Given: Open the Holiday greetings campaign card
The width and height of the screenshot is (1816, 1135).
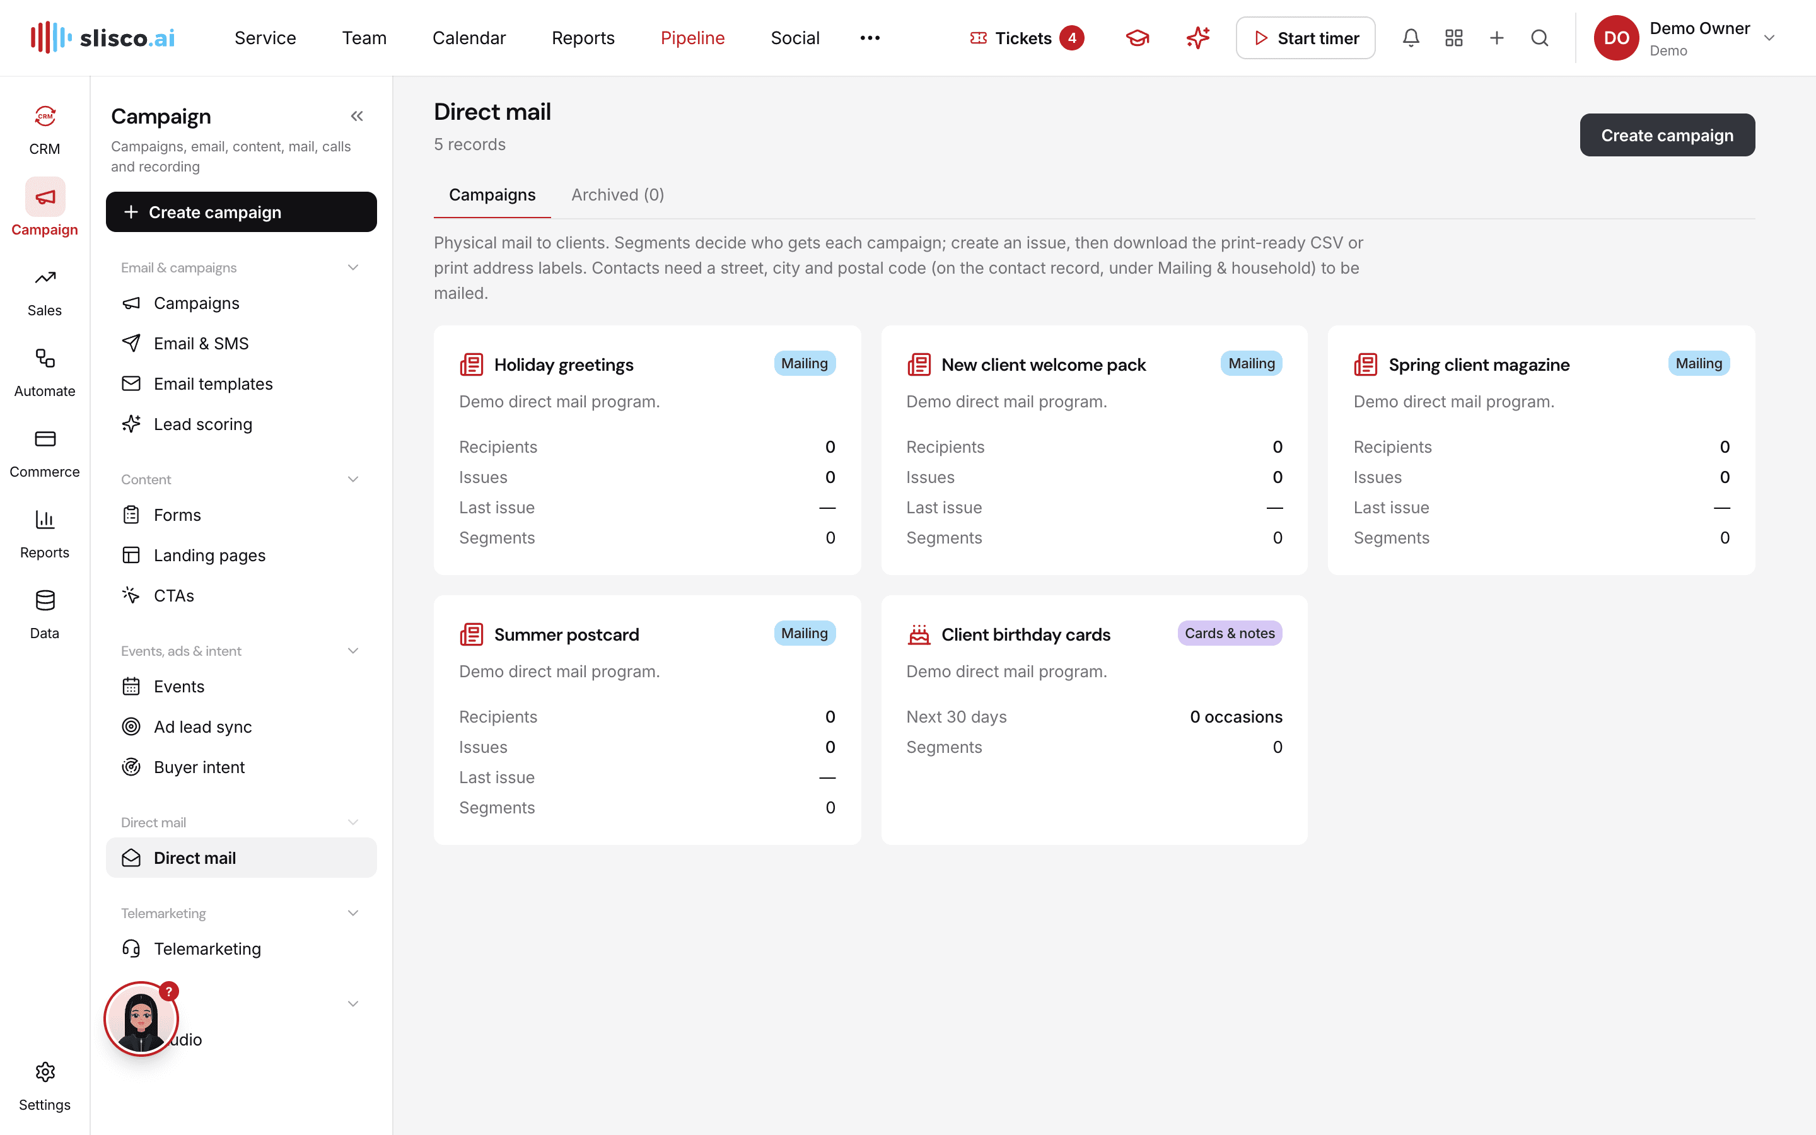Looking at the screenshot, I should point(647,450).
